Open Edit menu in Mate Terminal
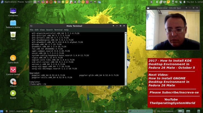This screenshot has width=203, height=113. [36, 30]
